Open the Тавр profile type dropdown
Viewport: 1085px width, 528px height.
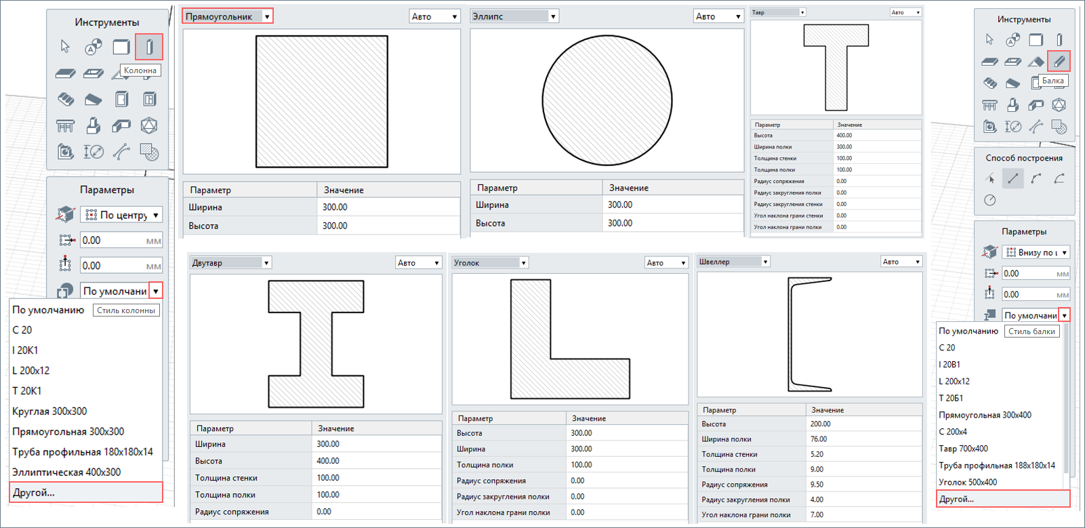(x=779, y=12)
